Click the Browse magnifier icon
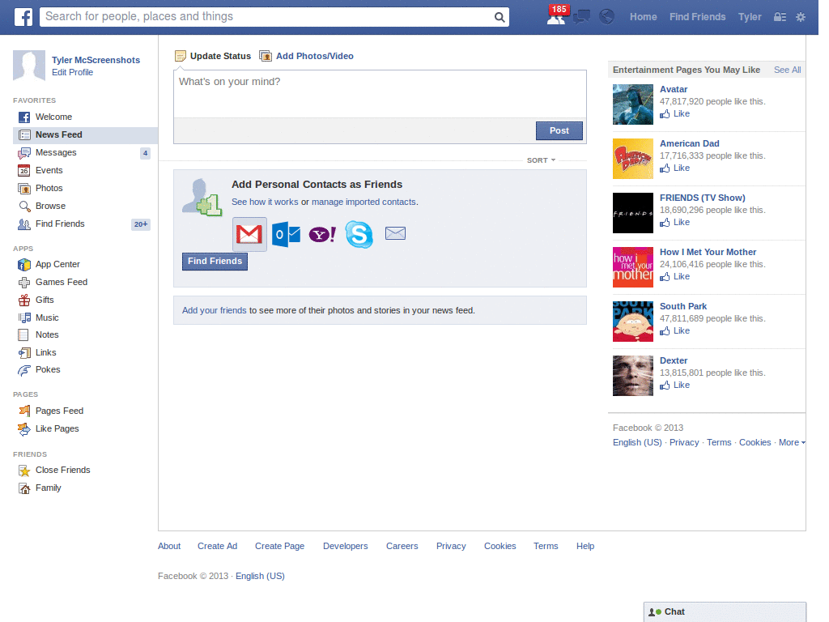 click(x=24, y=207)
